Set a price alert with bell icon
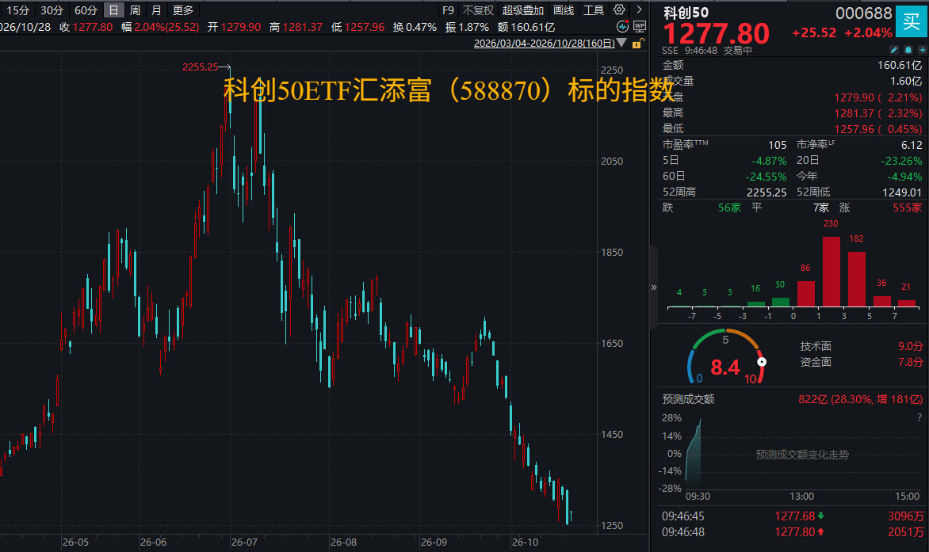The image size is (929, 552). click(908, 50)
